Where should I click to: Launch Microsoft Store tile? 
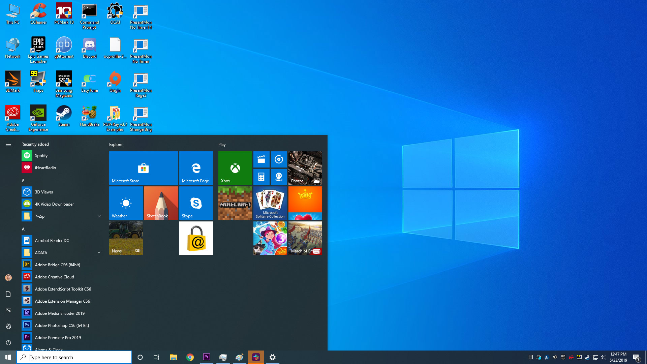(x=143, y=168)
